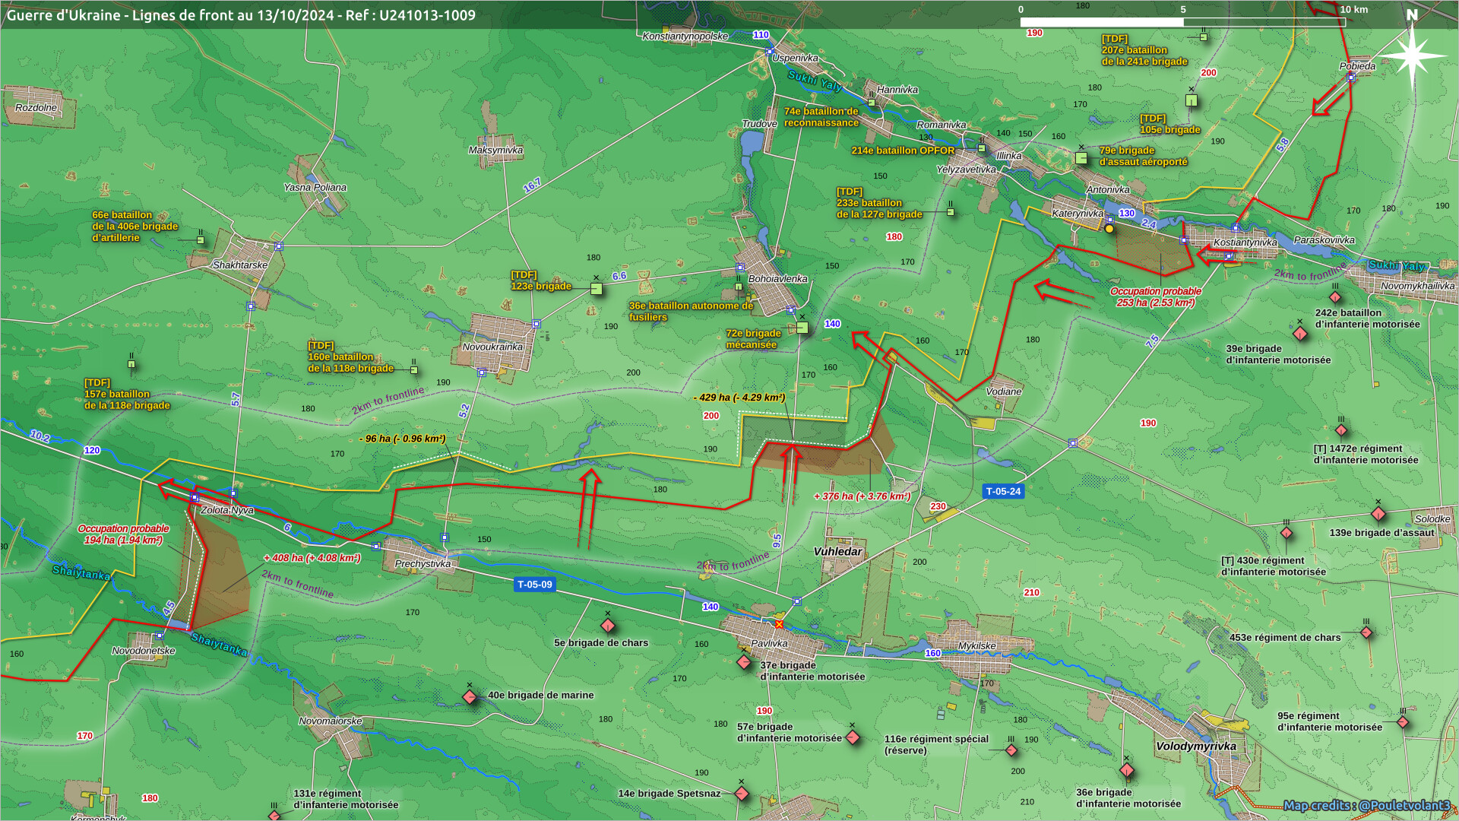Click the 123e brigade TDF green unit marker
The height and width of the screenshot is (821, 1459).
(597, 289)
